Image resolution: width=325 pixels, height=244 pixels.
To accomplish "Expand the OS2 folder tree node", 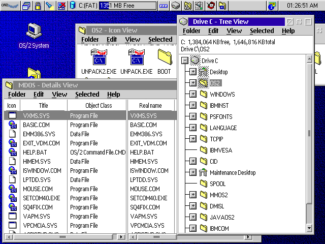I will coord(193,83).
